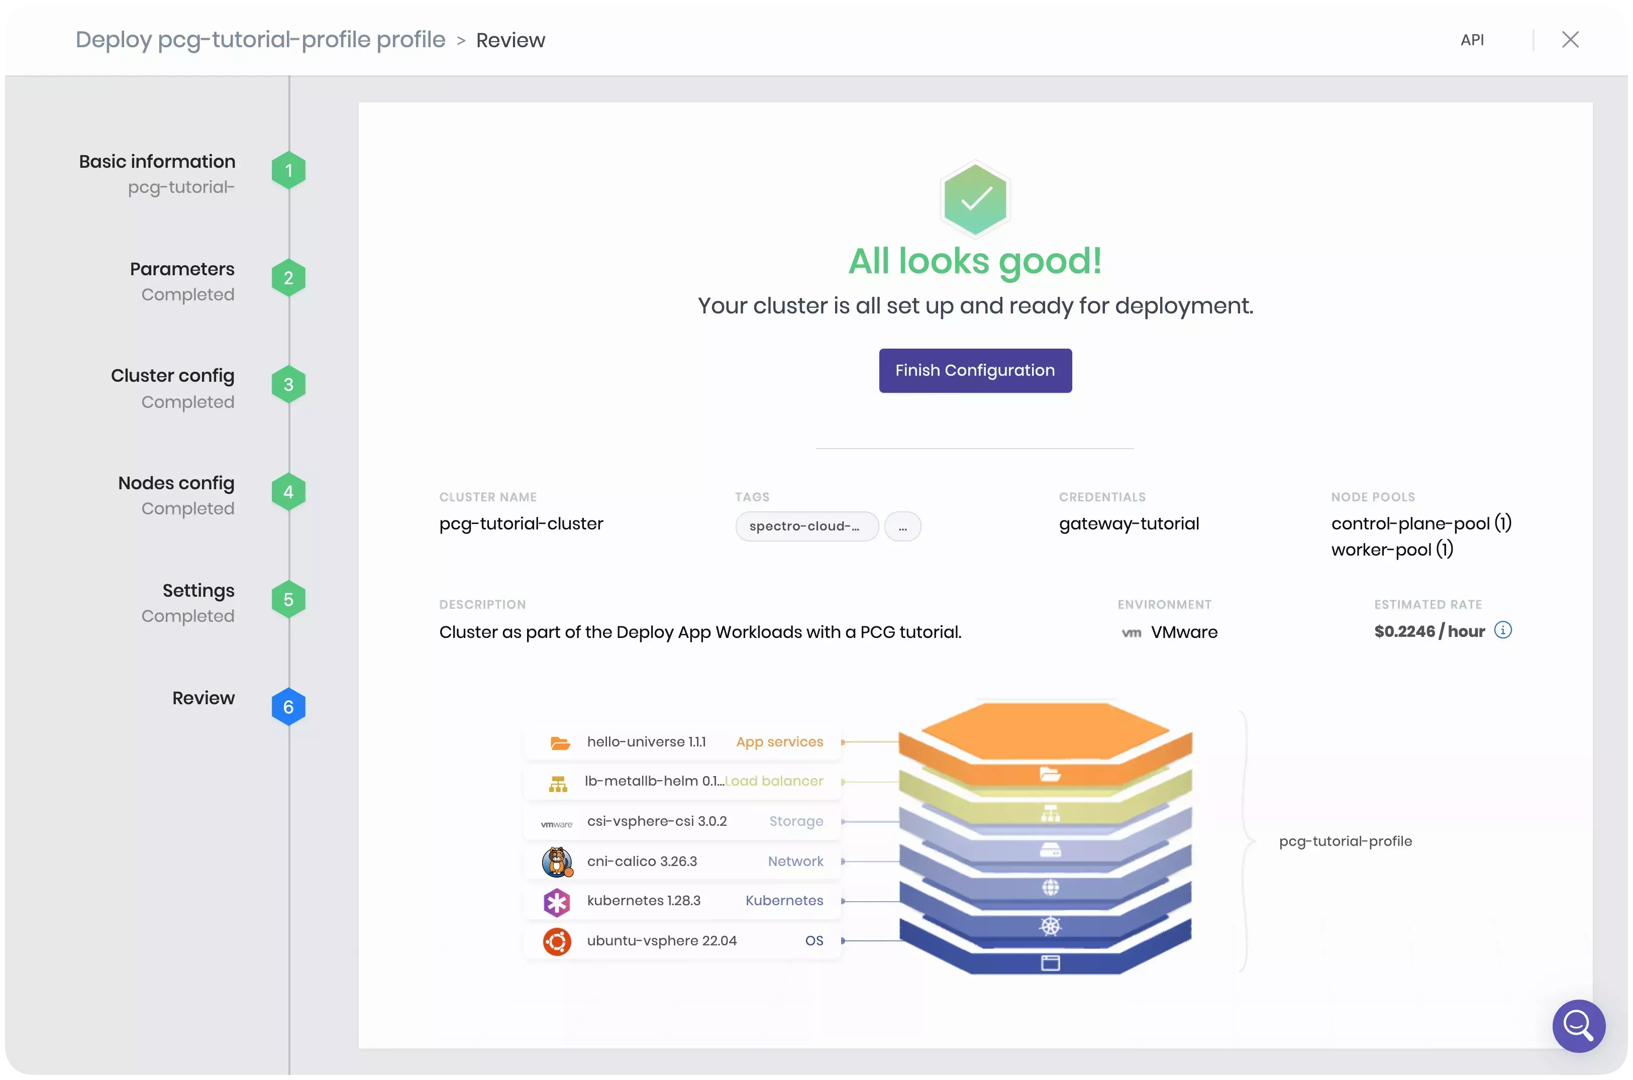Screen dimensions: 1633x1080
Task: Select step 4 Nodes config
Action: (x=289, y=491)
